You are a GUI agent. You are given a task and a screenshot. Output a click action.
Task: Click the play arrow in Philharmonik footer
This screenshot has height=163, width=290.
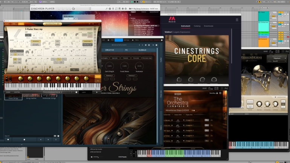pos(97,92)
